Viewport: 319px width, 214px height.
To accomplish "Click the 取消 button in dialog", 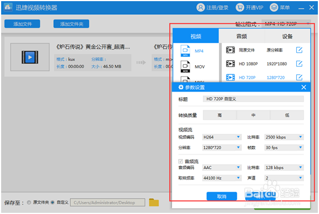I will (x=222, y=196).
